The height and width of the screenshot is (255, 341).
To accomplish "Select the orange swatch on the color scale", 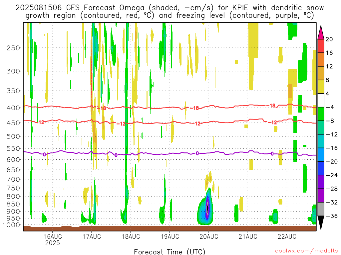I will click(x=321, y=60).
